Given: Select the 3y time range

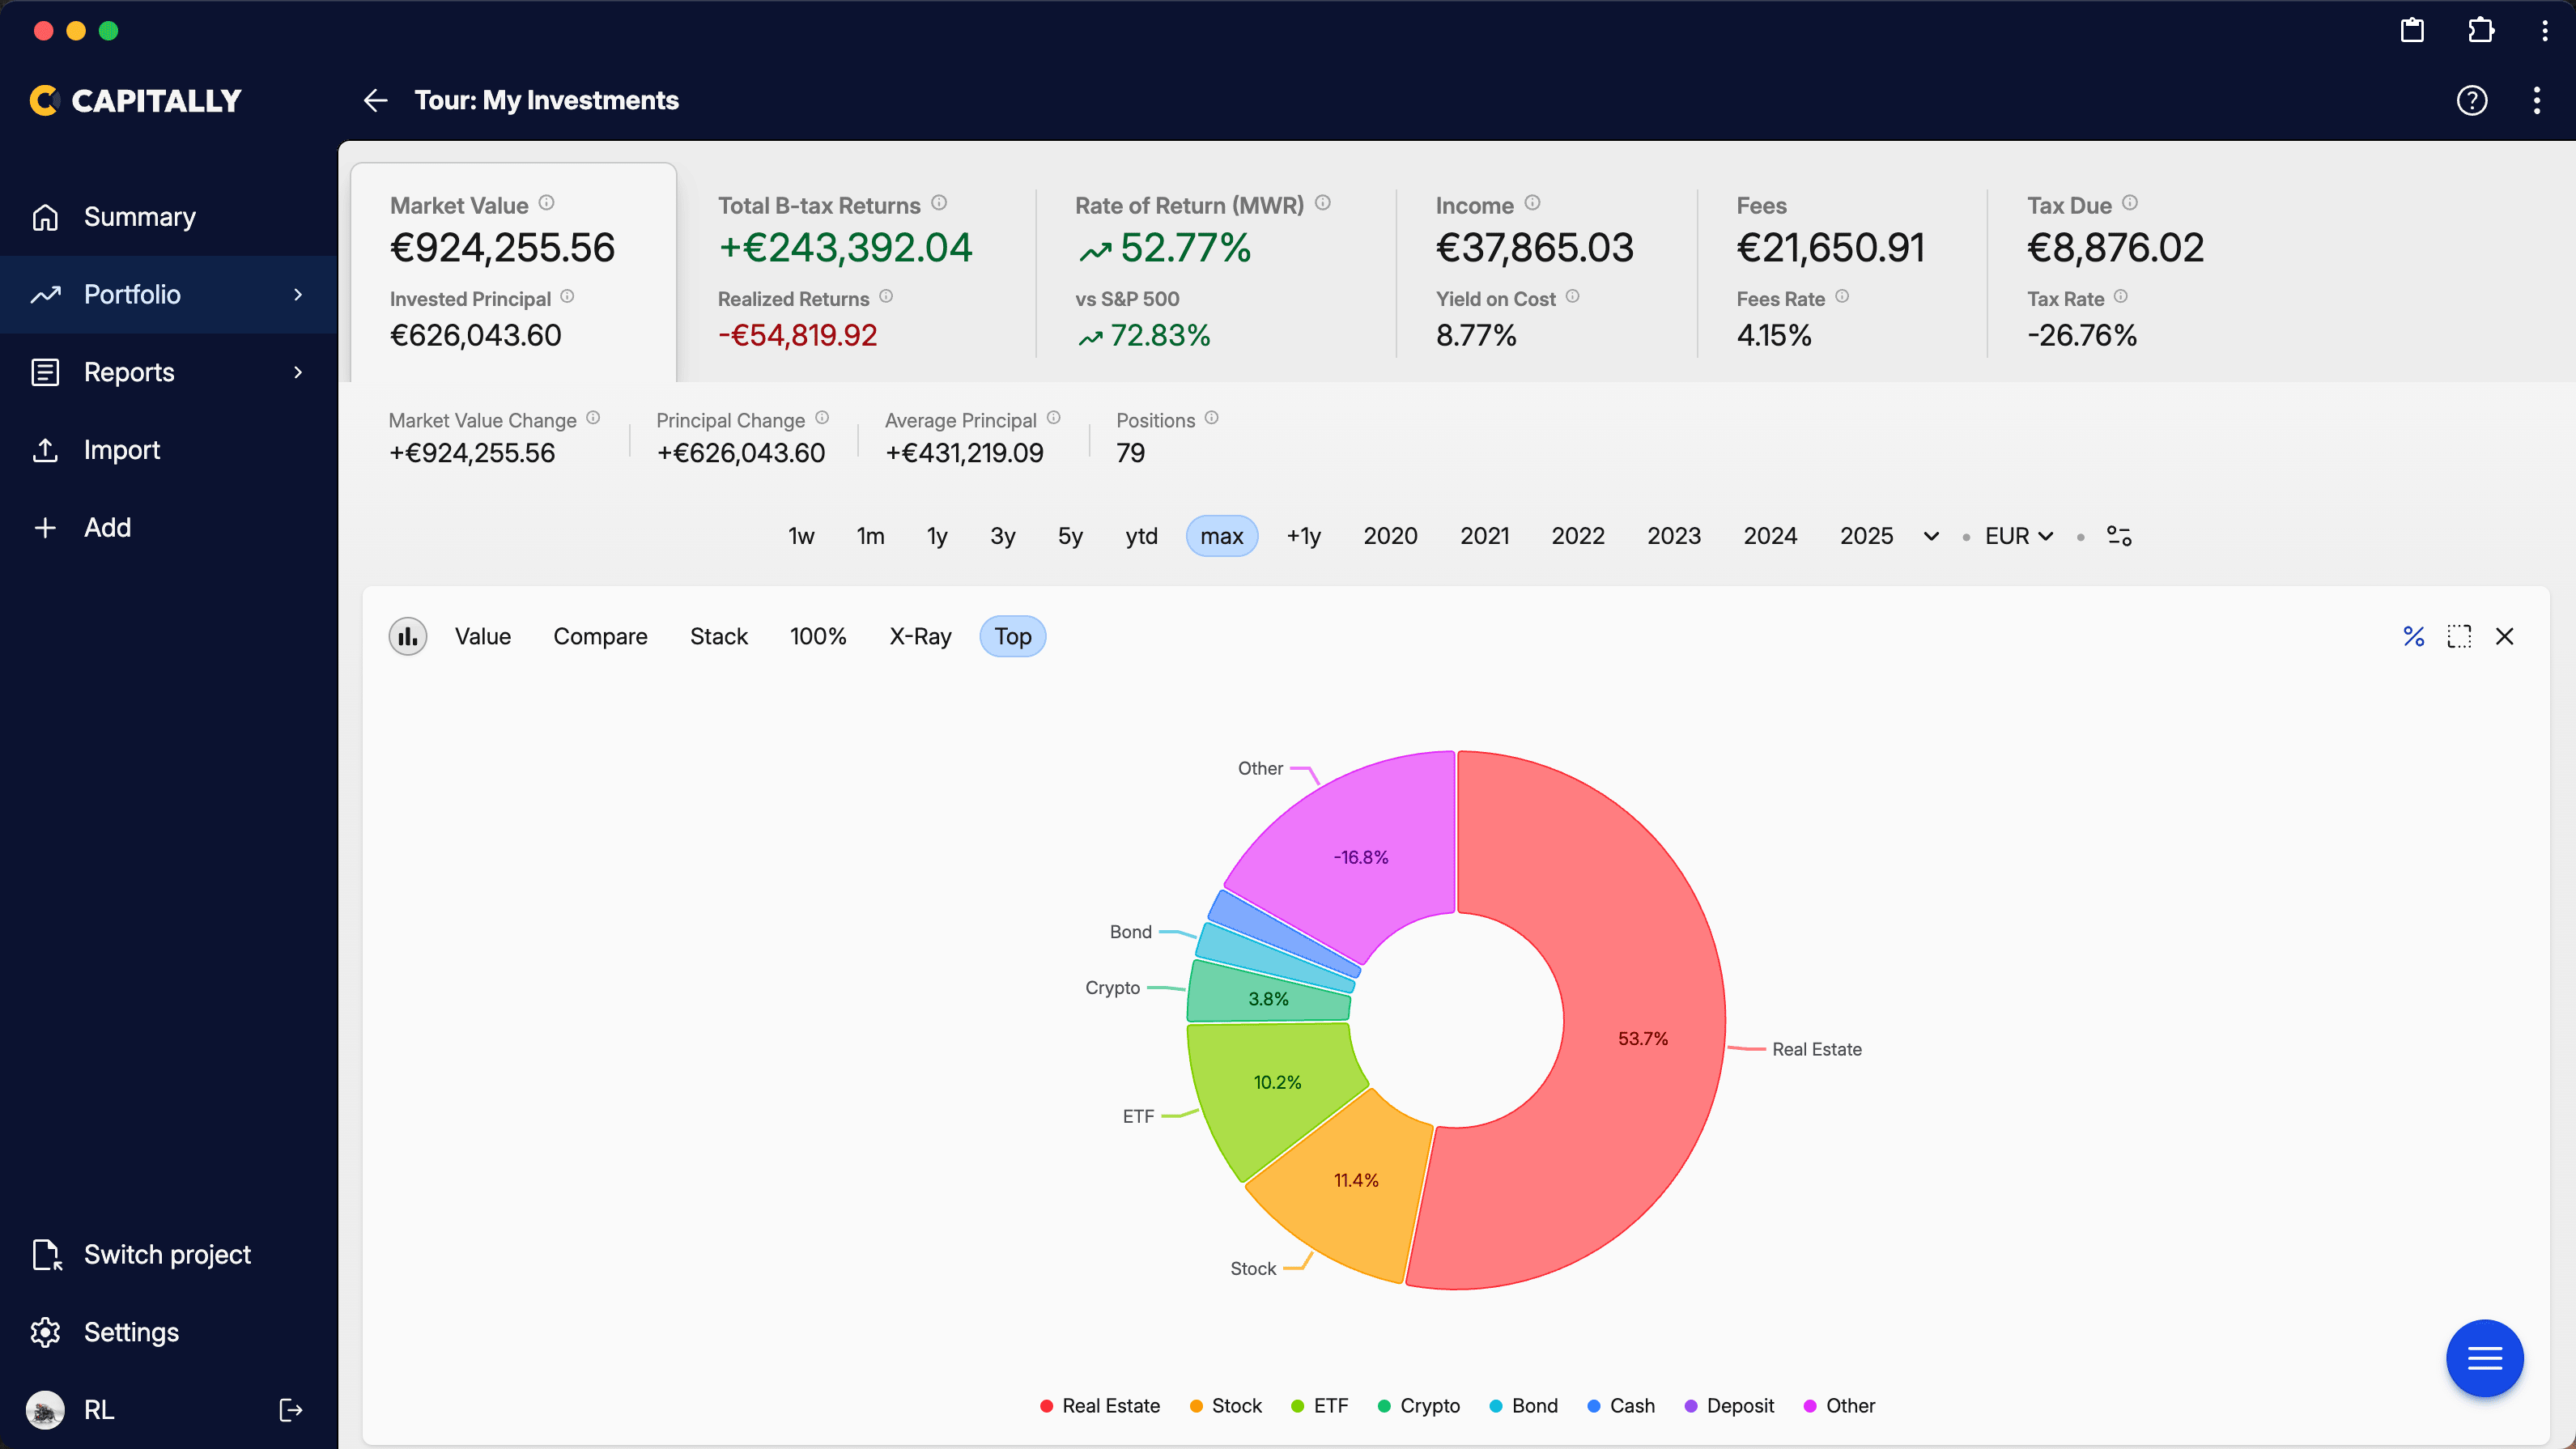Looking at the screenshot, I should click(1003, 537).
